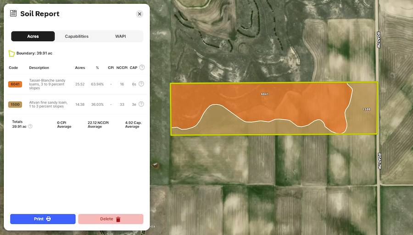Print the soil report
Viewport: 413px width, 235px height.
[43, 219]
